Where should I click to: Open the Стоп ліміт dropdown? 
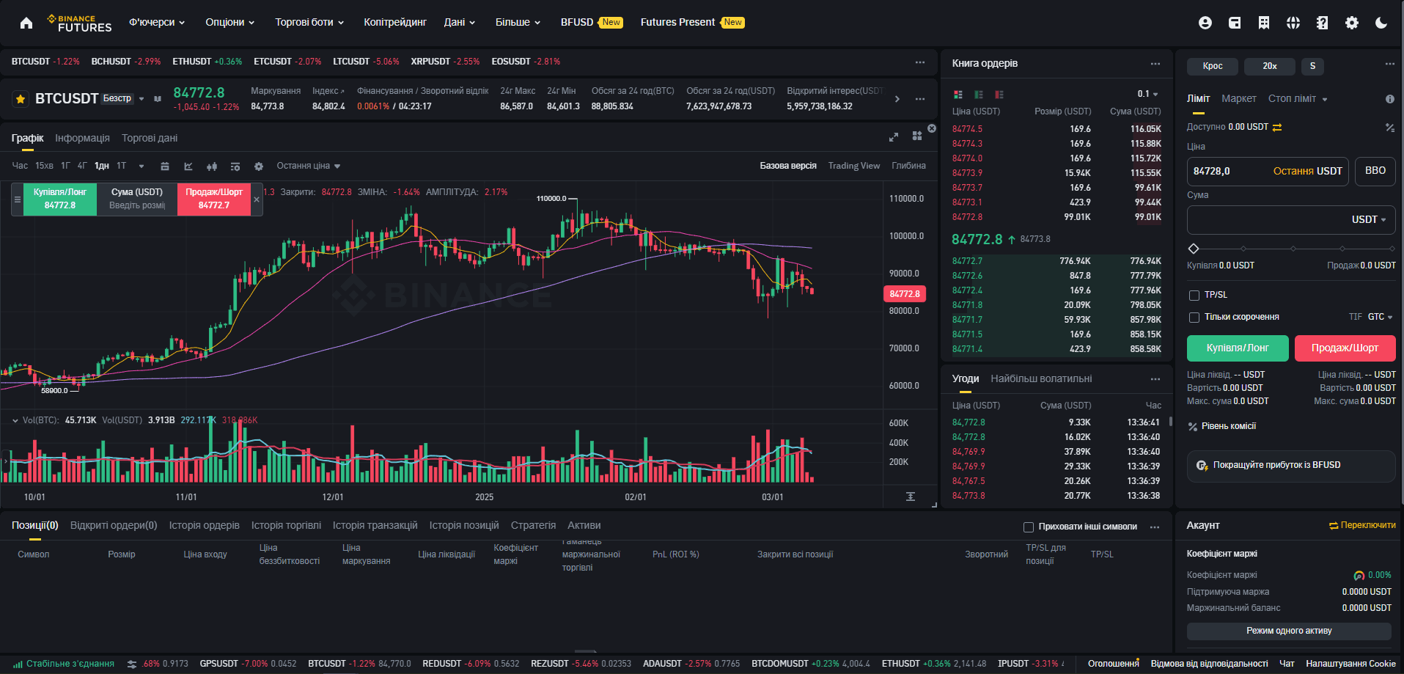1298,99
